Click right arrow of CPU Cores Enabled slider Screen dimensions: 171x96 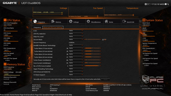[101, 66]
